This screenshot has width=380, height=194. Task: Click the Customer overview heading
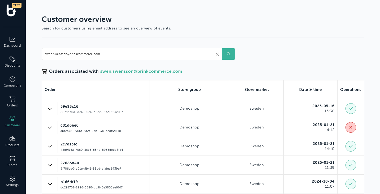(77, 19)
